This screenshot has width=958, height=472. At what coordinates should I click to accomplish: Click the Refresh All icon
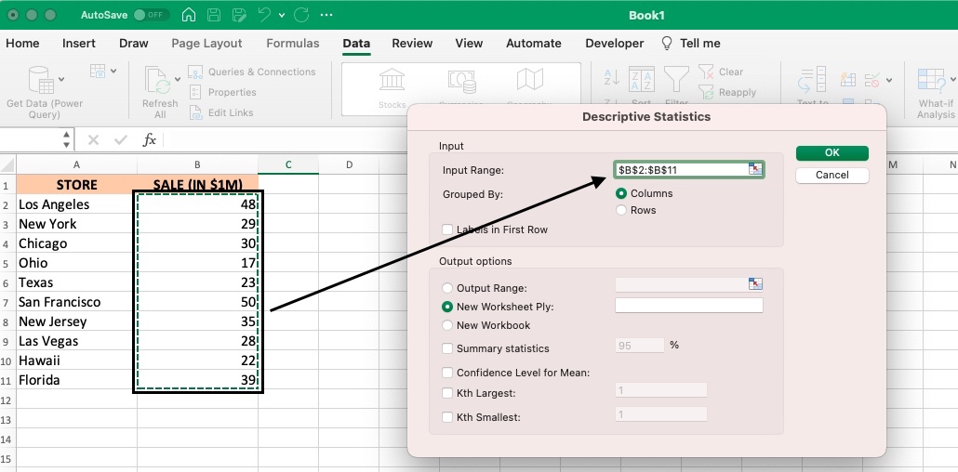tap(157, 81)
